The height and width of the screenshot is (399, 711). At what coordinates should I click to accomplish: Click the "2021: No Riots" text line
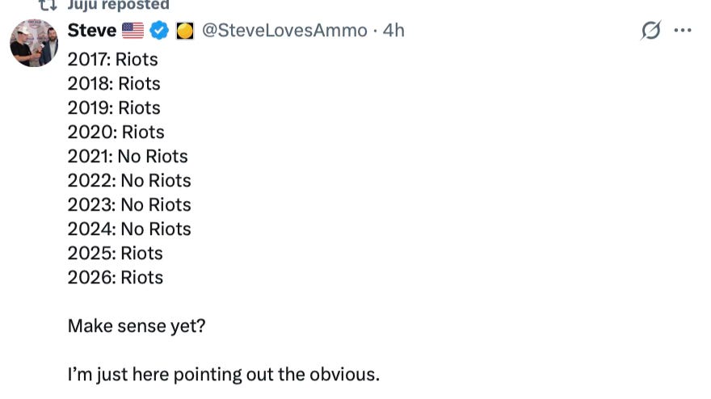(x=128, y=156)
